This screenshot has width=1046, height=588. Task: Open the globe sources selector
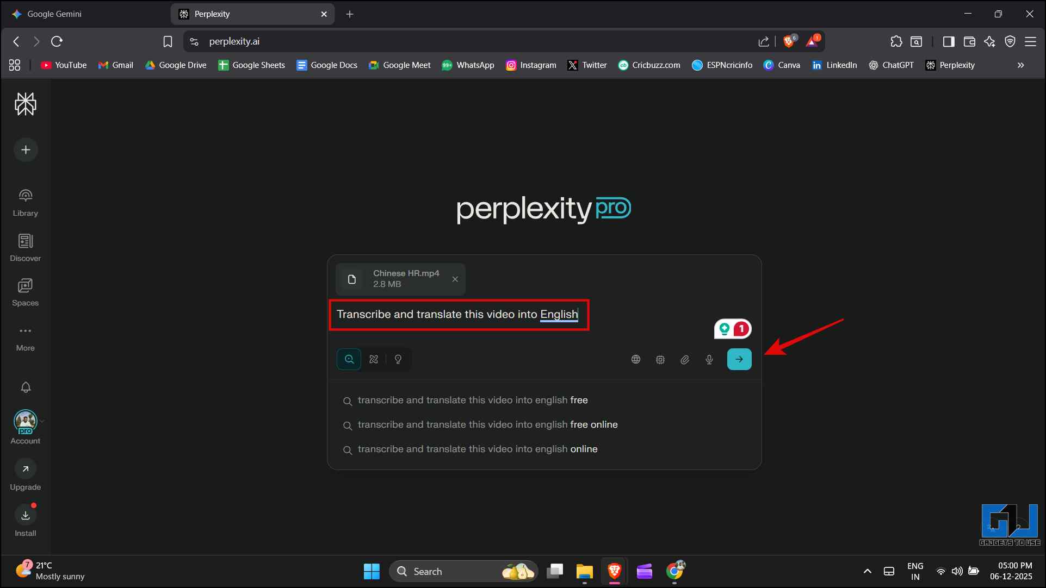click(x=635, y=359)
